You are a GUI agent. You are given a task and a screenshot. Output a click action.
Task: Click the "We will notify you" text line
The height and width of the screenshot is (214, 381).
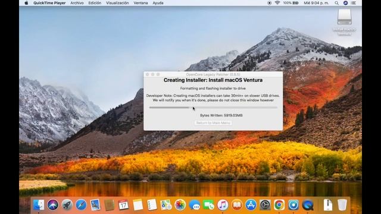213,100
